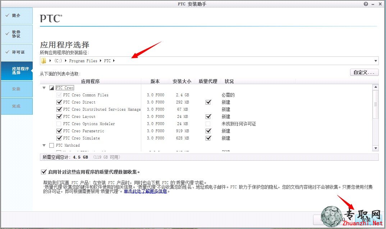This screenshot has width=386, height=229.
Task: Expand arrow before (C:) in path
Action: coord(50,61)
